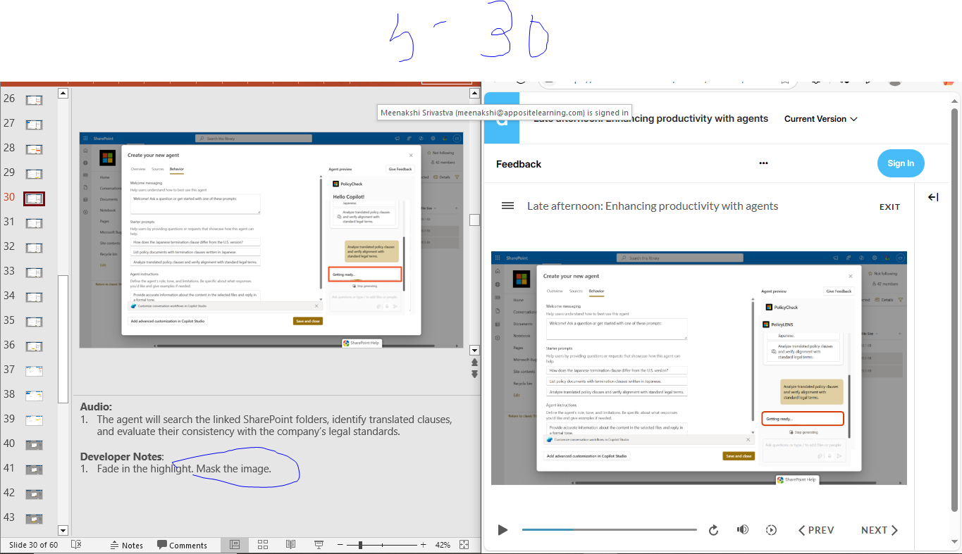Select slide 37 thumbnail
The image size is (962, 554).
[34, 370]
